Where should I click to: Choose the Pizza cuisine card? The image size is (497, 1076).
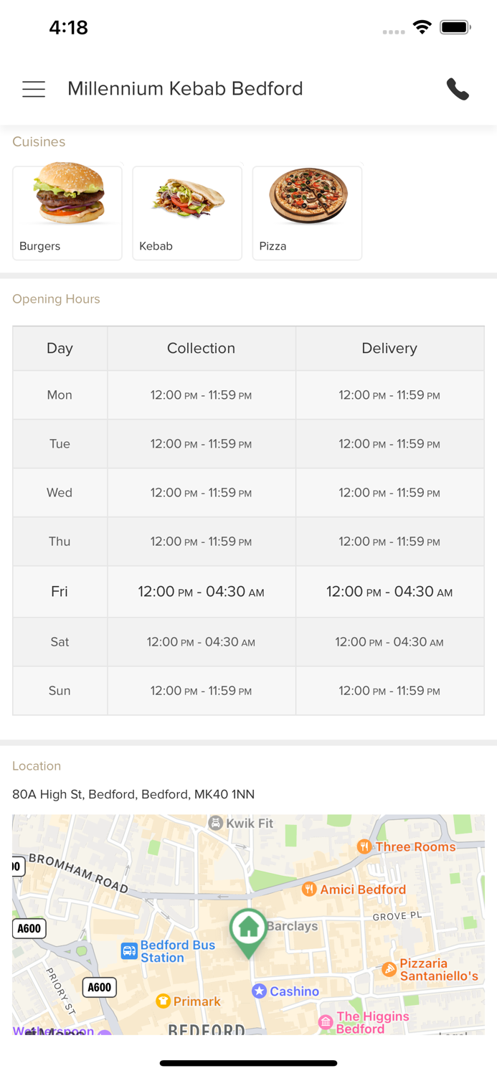click(307, 212)
